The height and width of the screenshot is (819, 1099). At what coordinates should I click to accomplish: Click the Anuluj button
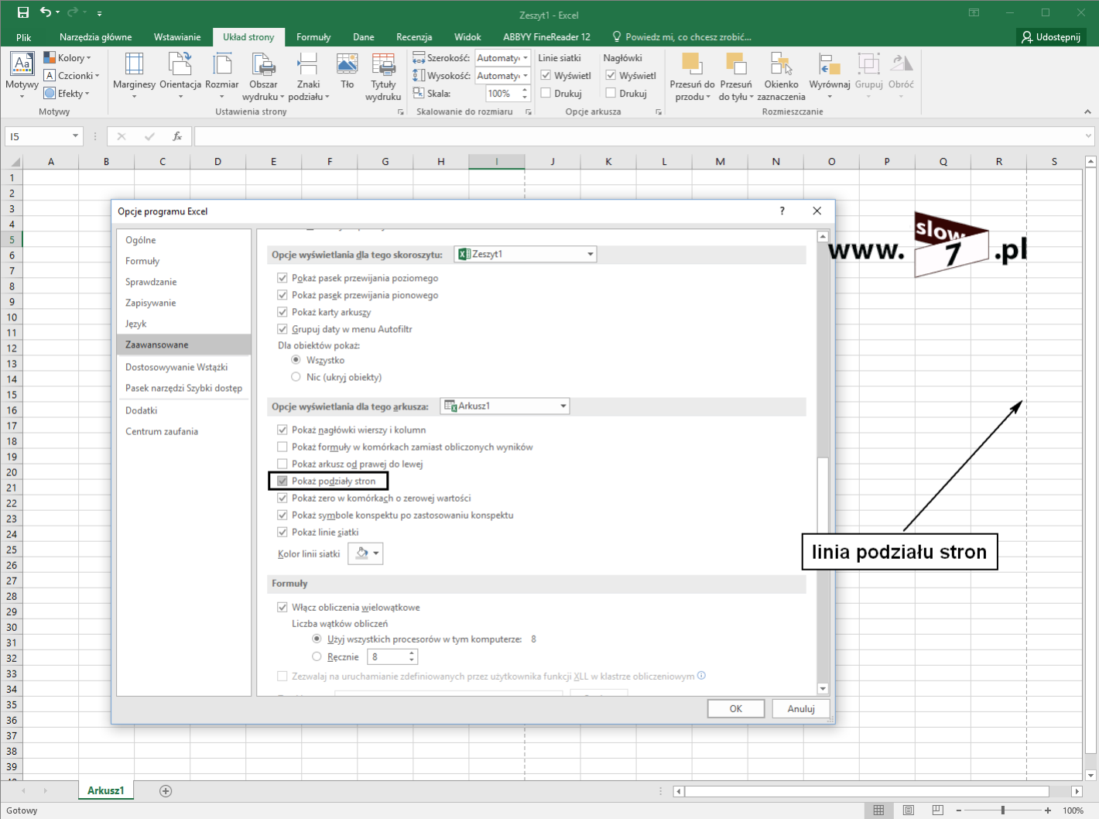point(801,708)
